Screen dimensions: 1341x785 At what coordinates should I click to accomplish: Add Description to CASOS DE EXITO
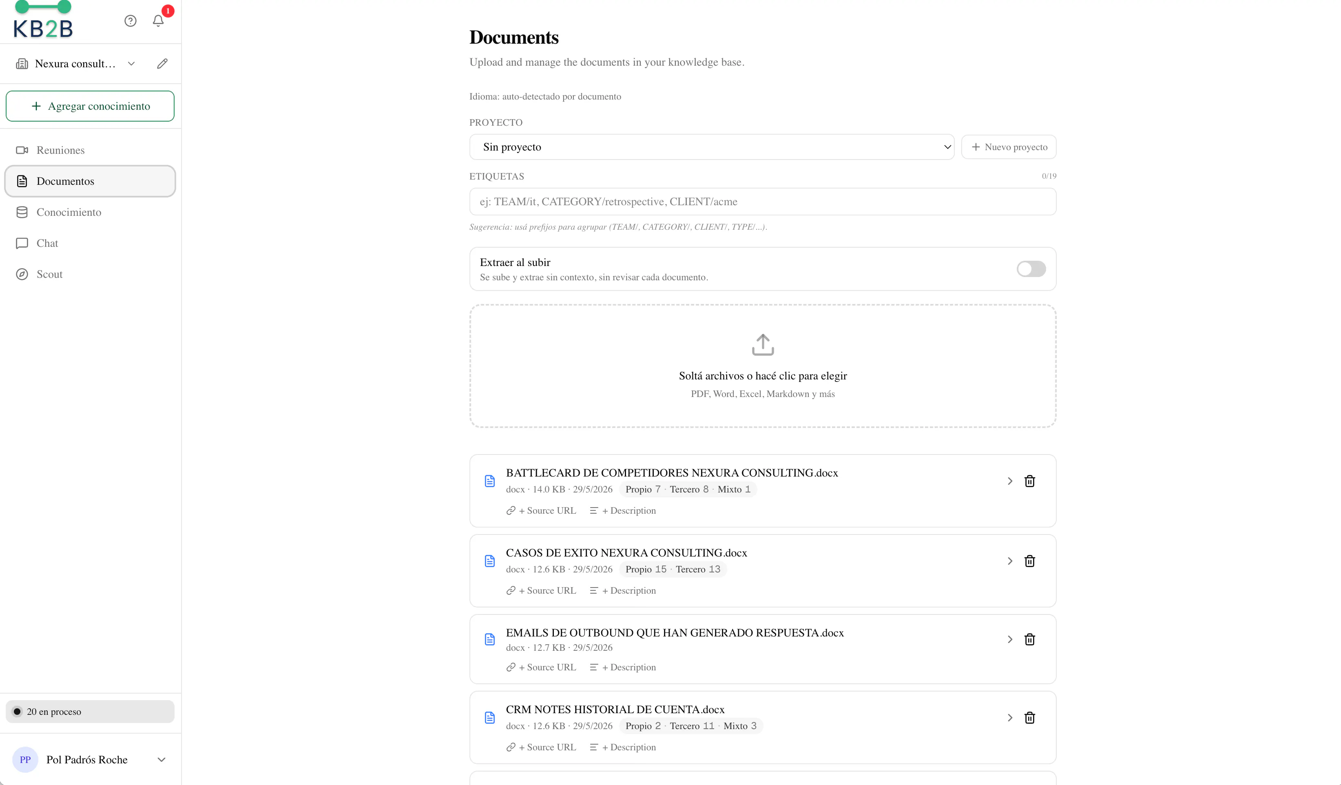(623, 591)
